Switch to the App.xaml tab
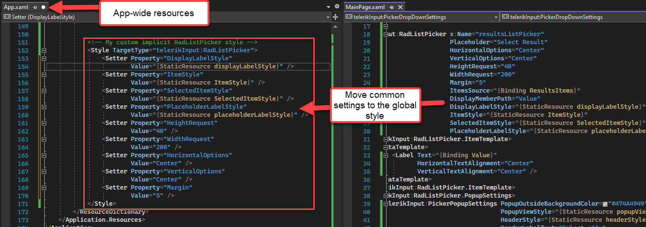The width and height of the screenshot is (646, 227). [16, 7]
